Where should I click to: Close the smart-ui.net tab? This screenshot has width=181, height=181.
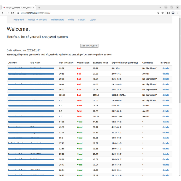[33, 8]
